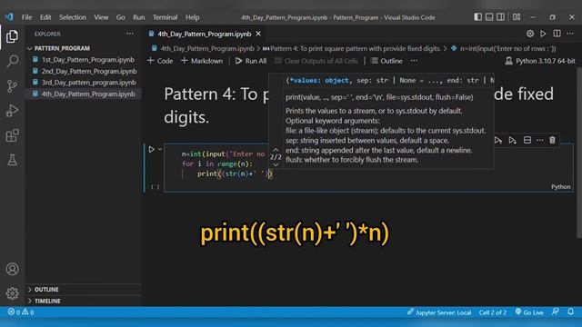Viewport: 582px width, 327px height.
Task: Open cell toolbar more actions ellipsis
Action: point(540,140)
